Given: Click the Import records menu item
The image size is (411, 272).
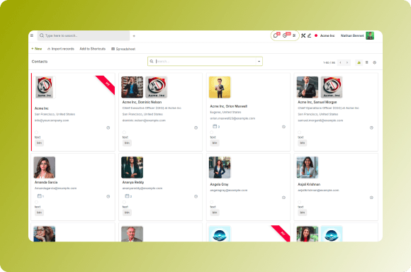Looking at the screenshot, I should tap(60, 49).
